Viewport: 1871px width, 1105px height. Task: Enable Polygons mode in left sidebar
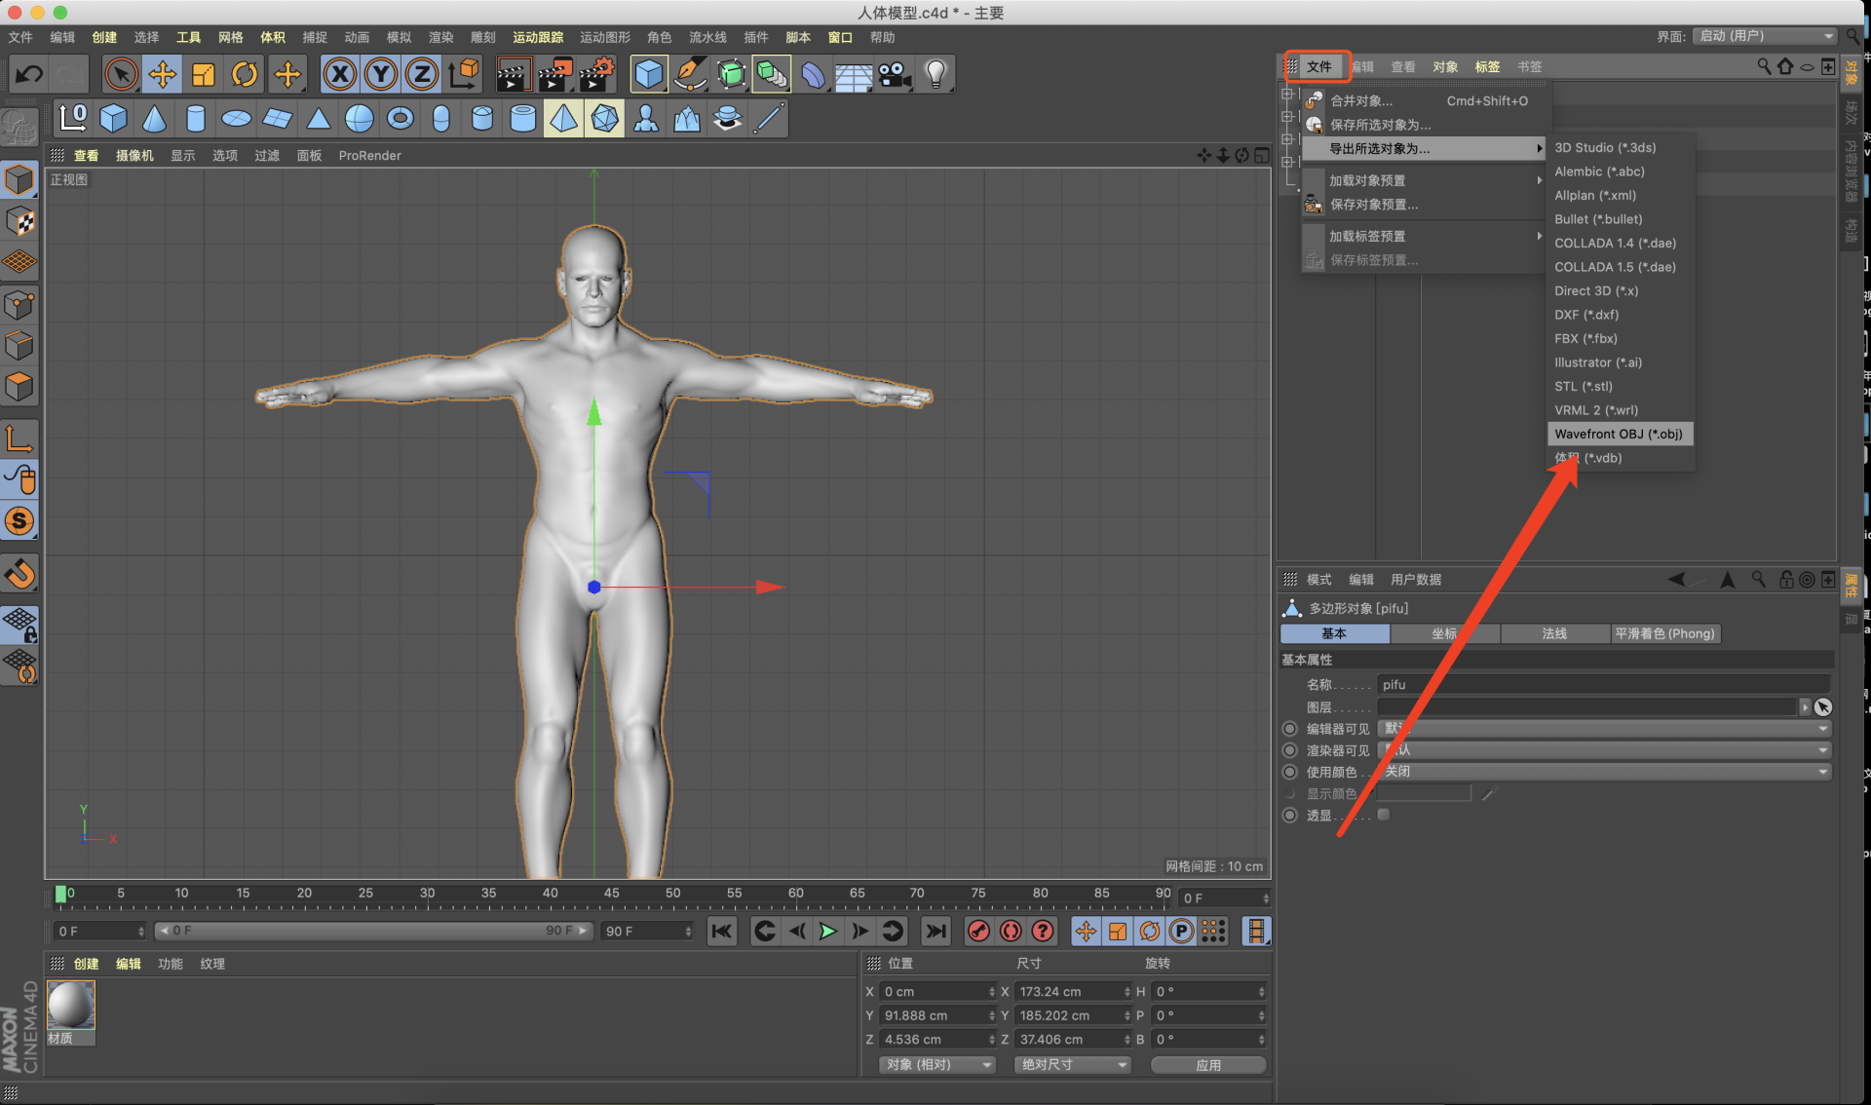click(20, 388)
